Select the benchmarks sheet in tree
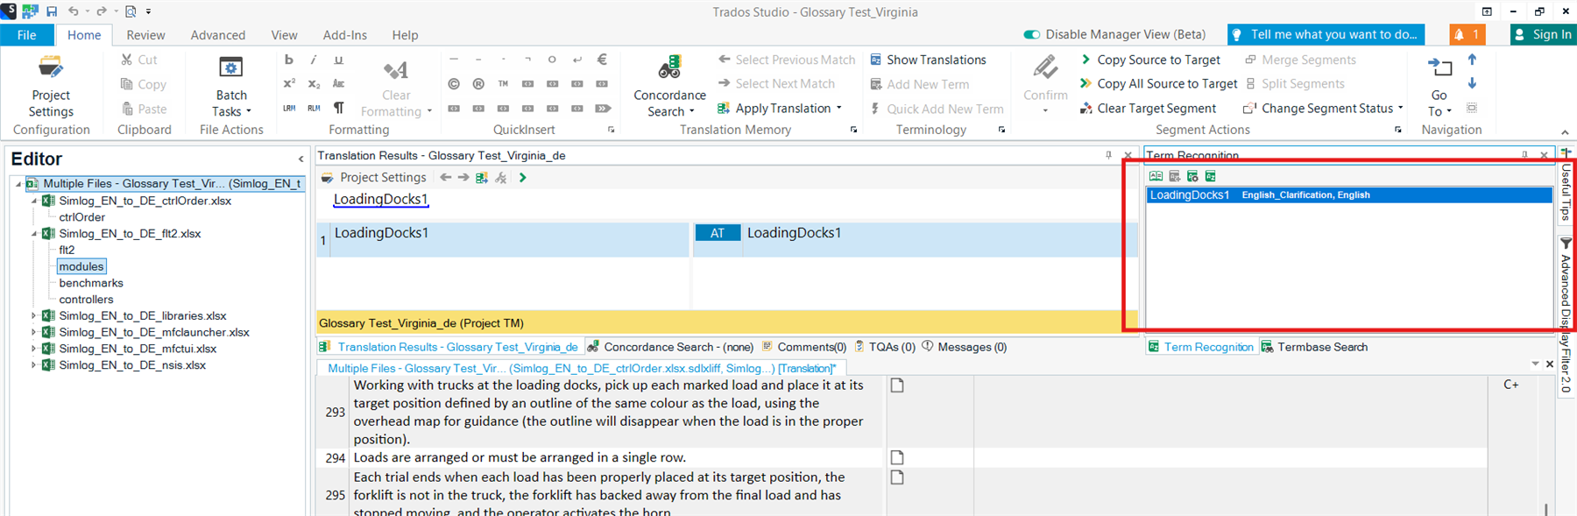The width and height of the screenshot is (1577, 516). coord(91,283)
